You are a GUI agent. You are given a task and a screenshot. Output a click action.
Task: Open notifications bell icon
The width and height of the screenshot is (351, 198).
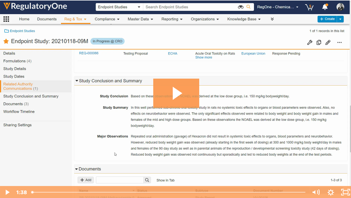[x=325, y=7]
